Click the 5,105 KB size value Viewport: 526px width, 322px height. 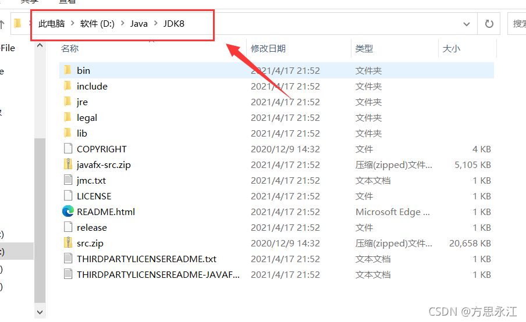pyautogui.click(x=472, y=164)
